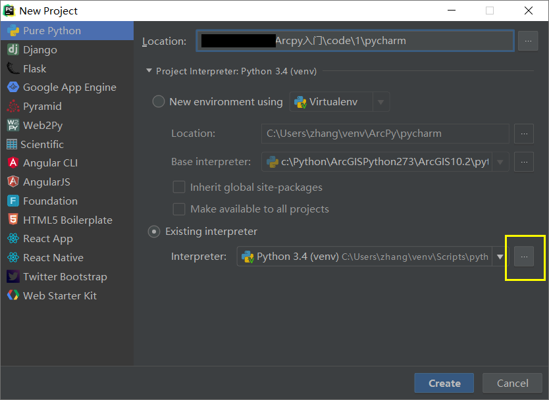
Task: Open the Base interpreter dropdown arrow
Action: coord(500,162)
